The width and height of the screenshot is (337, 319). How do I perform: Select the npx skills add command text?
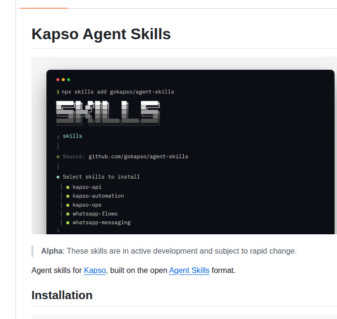coord(118,92)
